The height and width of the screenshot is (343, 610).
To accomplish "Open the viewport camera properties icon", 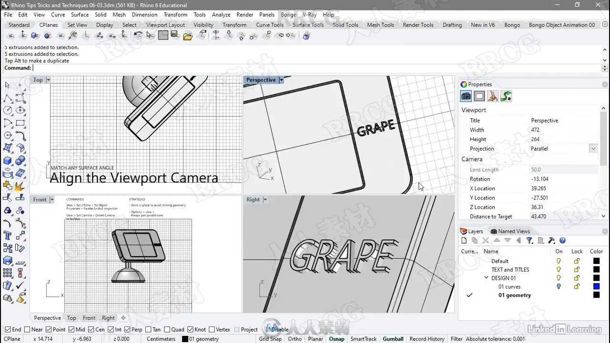I will (466, 96).
